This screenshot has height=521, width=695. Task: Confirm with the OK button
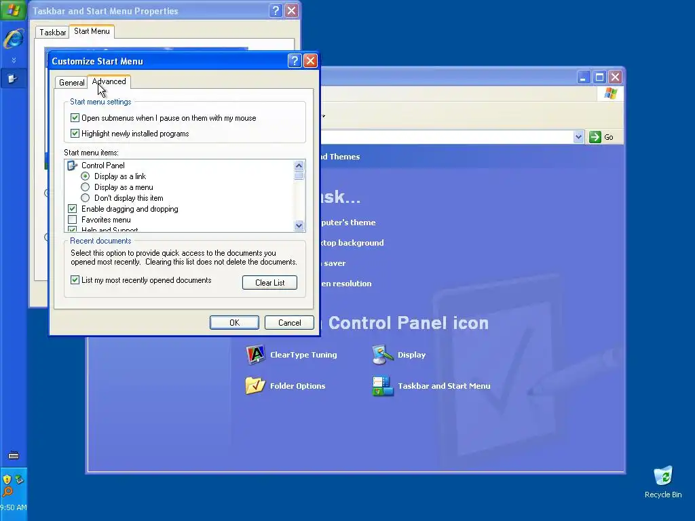click(x=234, y=322)
